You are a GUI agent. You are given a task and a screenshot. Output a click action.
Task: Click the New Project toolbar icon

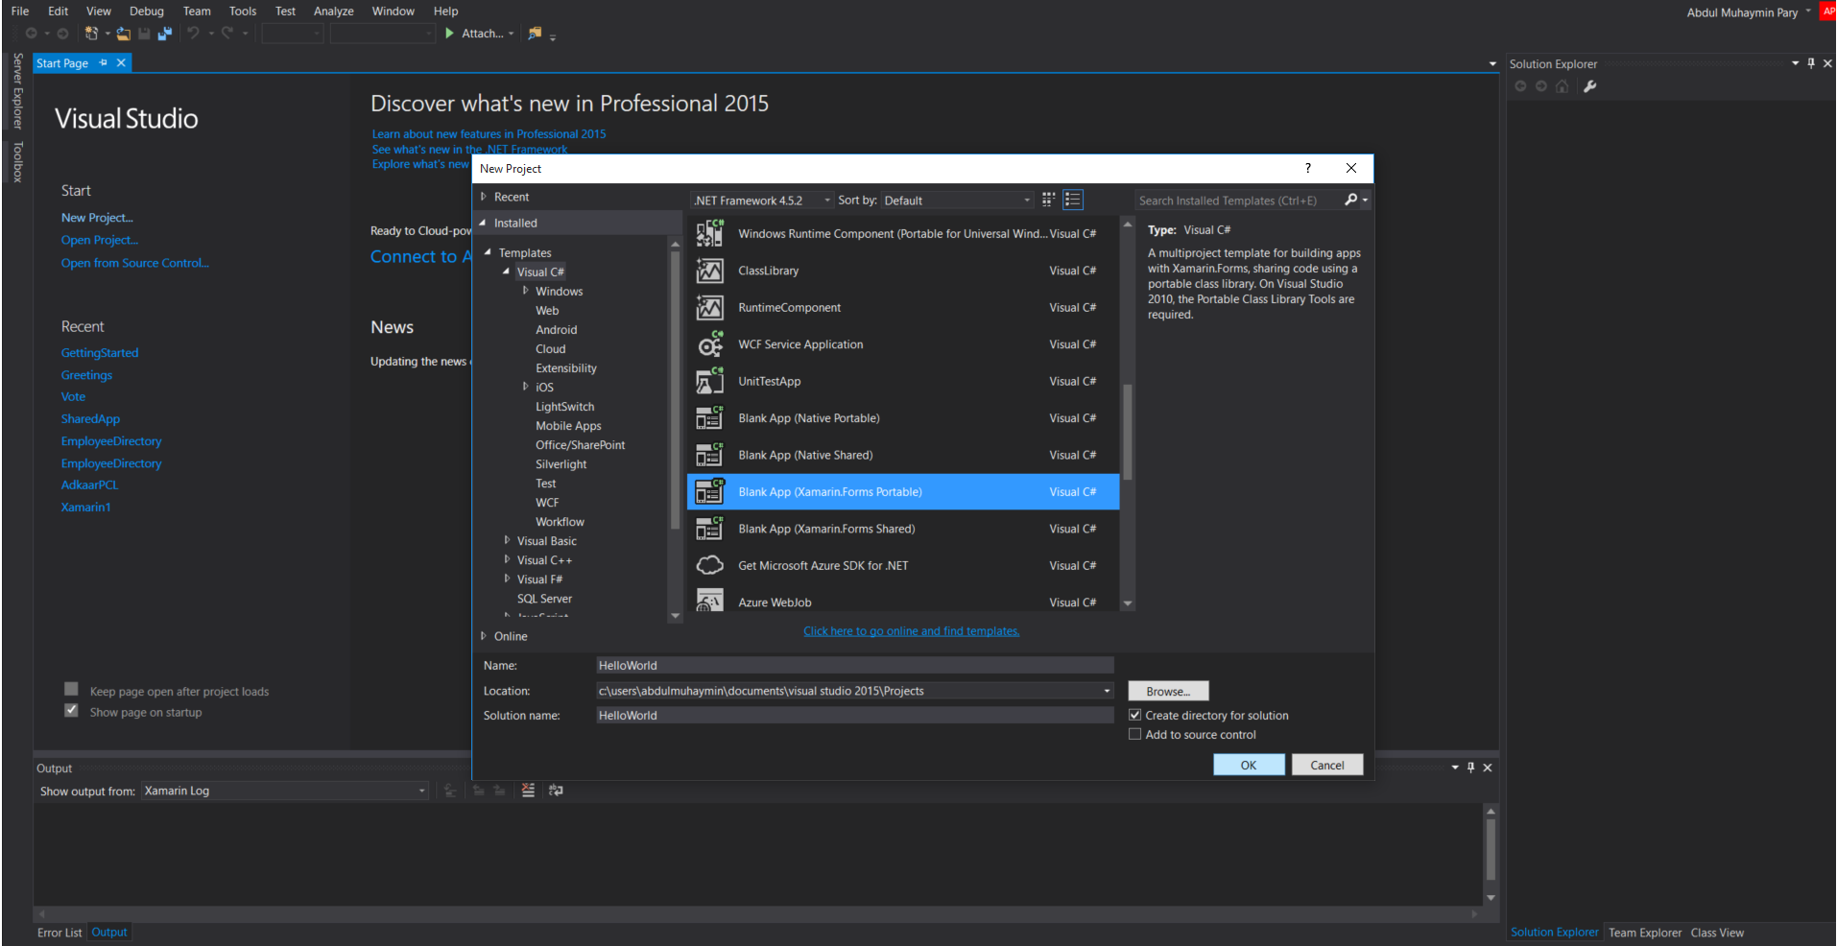(x=91, y=34)
